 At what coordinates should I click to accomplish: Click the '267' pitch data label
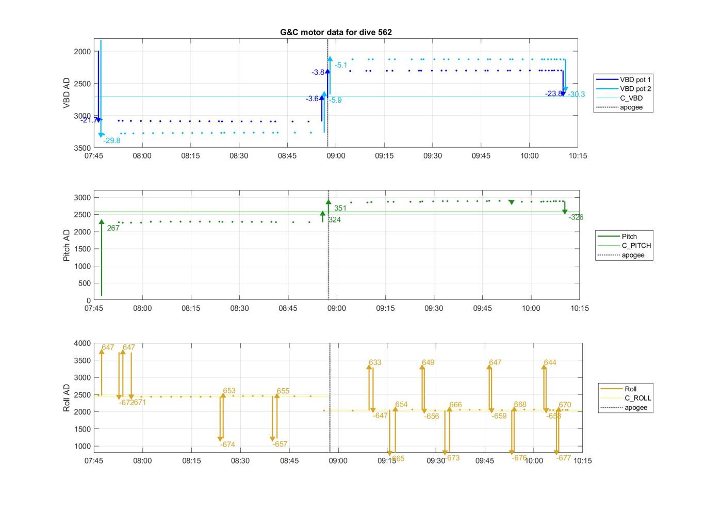point(113,228)
